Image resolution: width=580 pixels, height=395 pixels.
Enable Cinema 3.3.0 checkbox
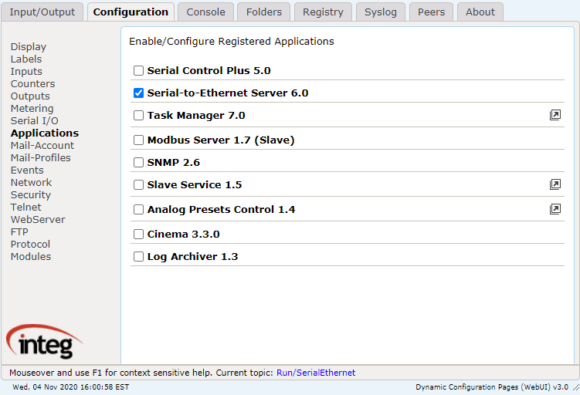[x=138, y=234]
